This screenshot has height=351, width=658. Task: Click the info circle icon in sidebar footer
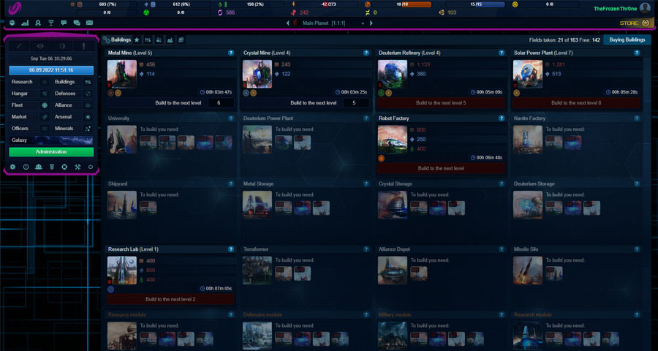click(26, 167)
